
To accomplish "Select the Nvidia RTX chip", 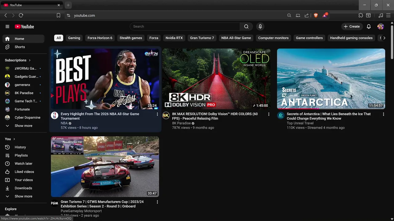I will pyautogui.click(x=174, y=38).
